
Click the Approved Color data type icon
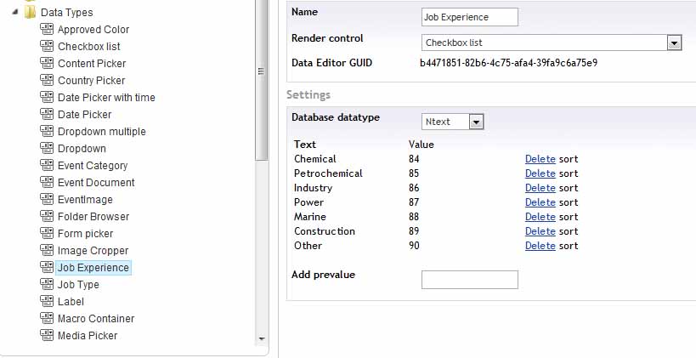click(x=47, y=30)
